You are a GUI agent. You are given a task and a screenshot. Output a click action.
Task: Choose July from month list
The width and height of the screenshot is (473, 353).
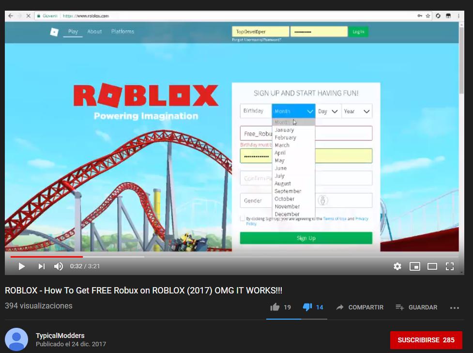coord(293,176)
